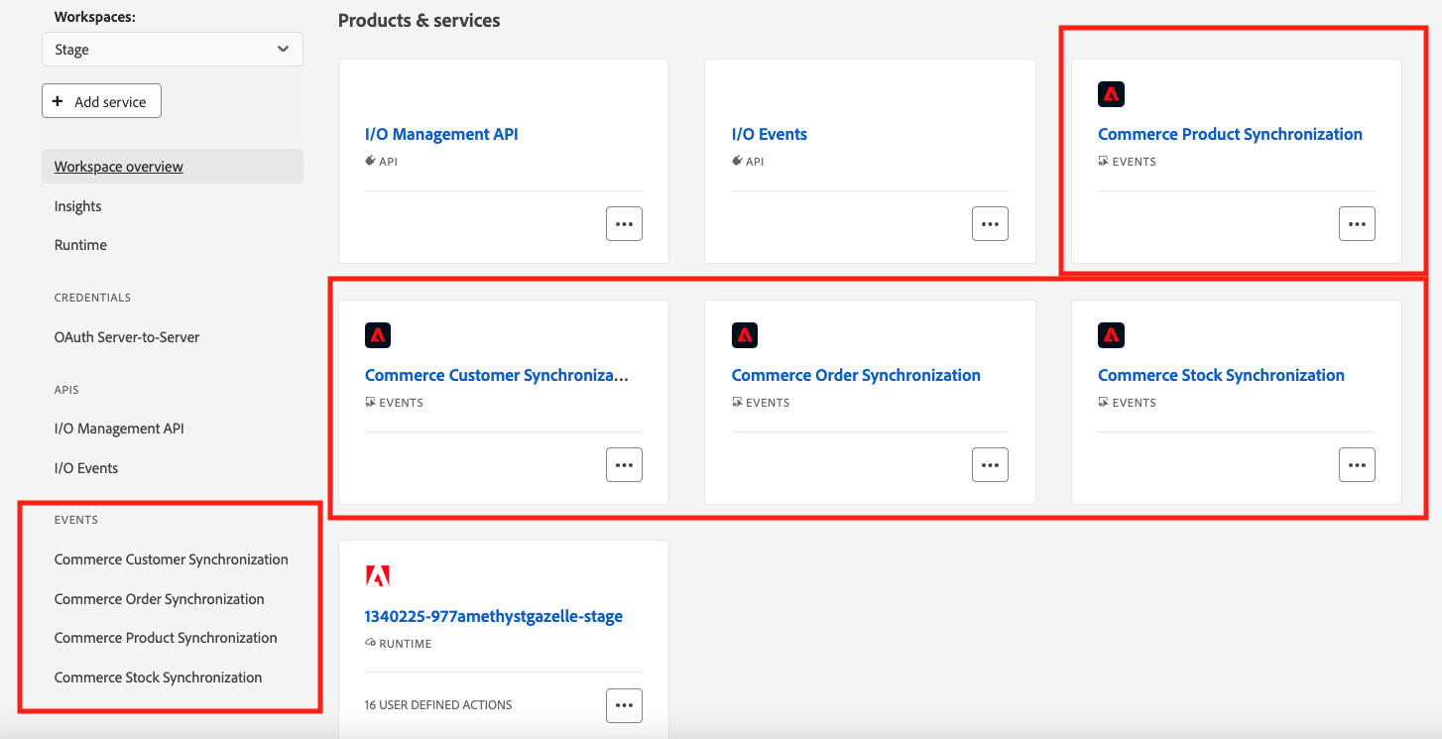
Task: Click the Adobe icon on Commerce Product Synchronization card
Action: point(1111,94)
